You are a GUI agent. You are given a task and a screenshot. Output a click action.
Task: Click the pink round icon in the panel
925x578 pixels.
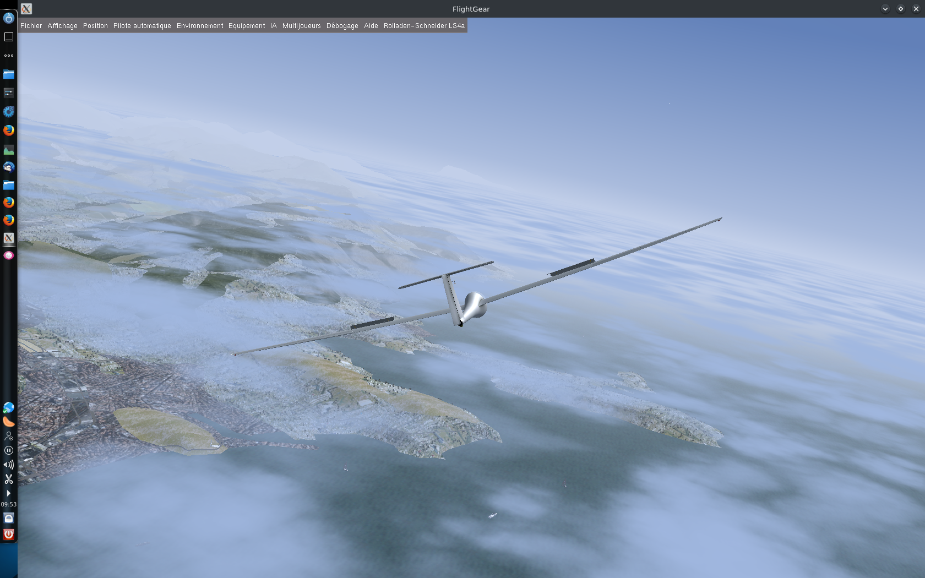point(9,255)
